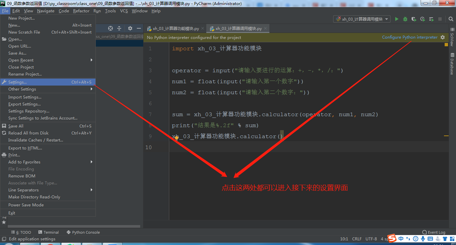Click the Configure Python interpreter link
The width and height of the screenshot is (456, 245).
click(x=410, y=37)
